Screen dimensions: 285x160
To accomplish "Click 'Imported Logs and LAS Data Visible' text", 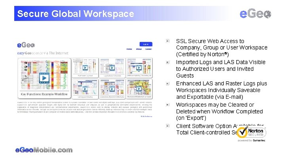I will coord(220,62).
